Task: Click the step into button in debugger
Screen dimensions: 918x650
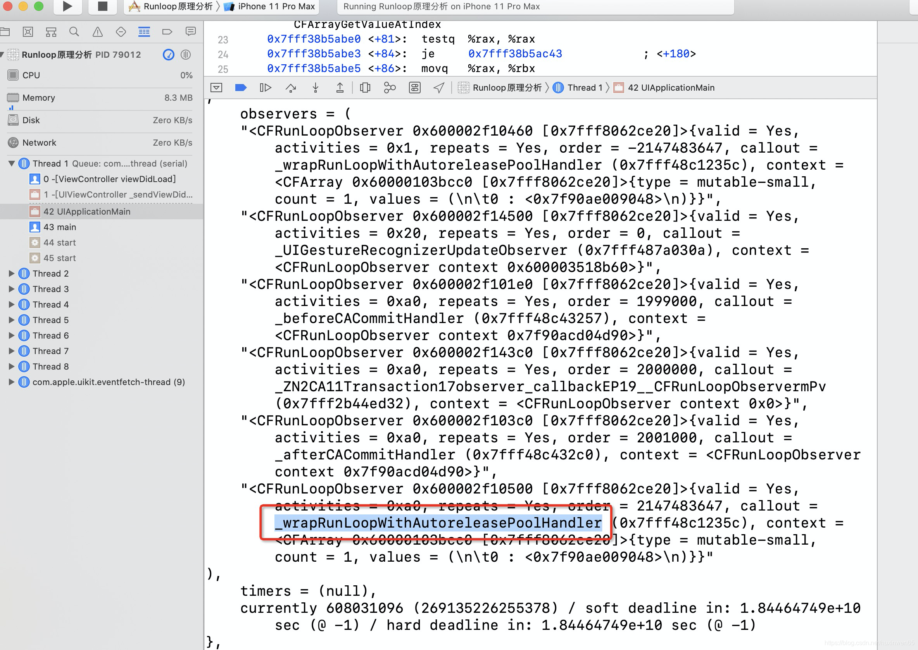Action: coord(315,86)
